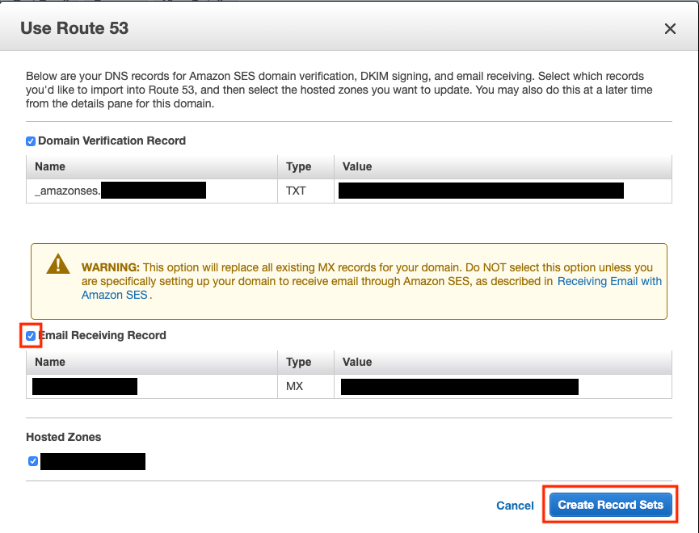Close the Use Route 53 dialog

click(x=670, y=28)
